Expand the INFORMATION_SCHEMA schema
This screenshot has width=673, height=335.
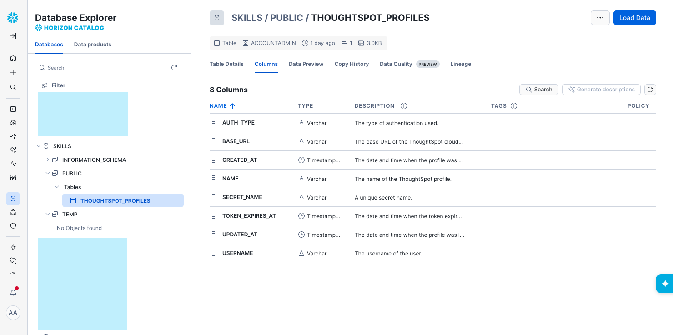click(x=48, y=160)
